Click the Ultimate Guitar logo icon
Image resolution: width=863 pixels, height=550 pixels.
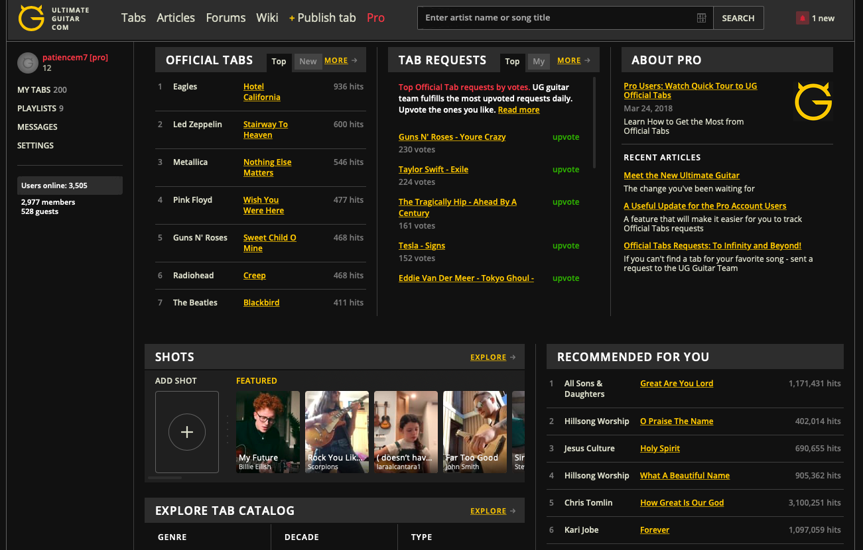pyautogui.click(x=31, y=18)
